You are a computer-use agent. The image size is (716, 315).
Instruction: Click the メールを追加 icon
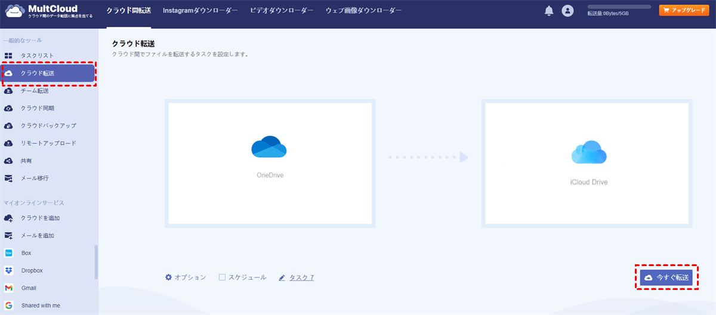(9, 236)
